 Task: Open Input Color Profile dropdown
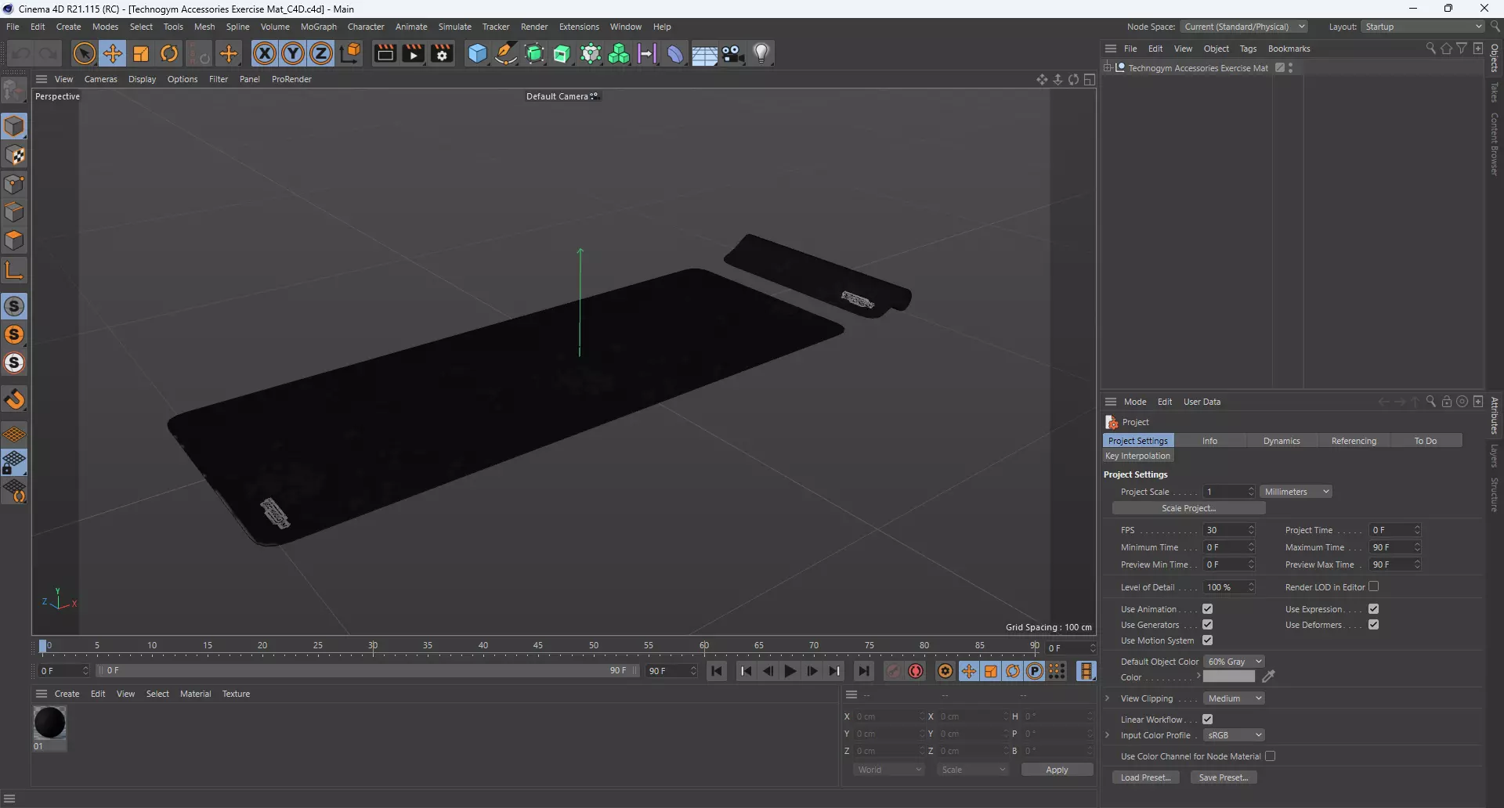point(1234,735)
